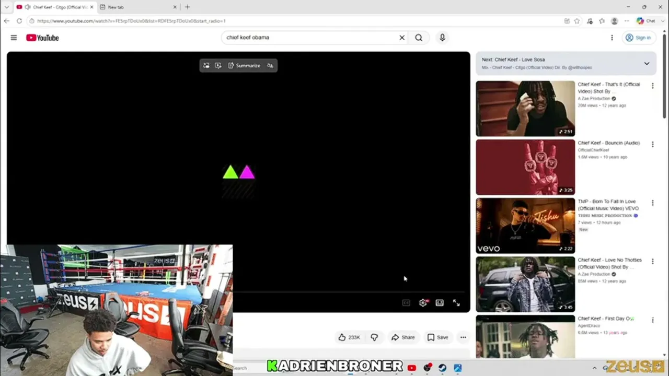
Task: Open the split screen icon in address bar
Action: click(x=567, y=21)
